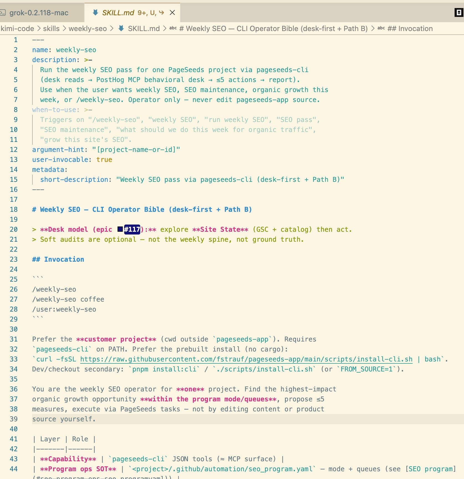464x479 pixels.
Task: Click the value 'true' after user-invocable
Action: (x=104, y=160)
